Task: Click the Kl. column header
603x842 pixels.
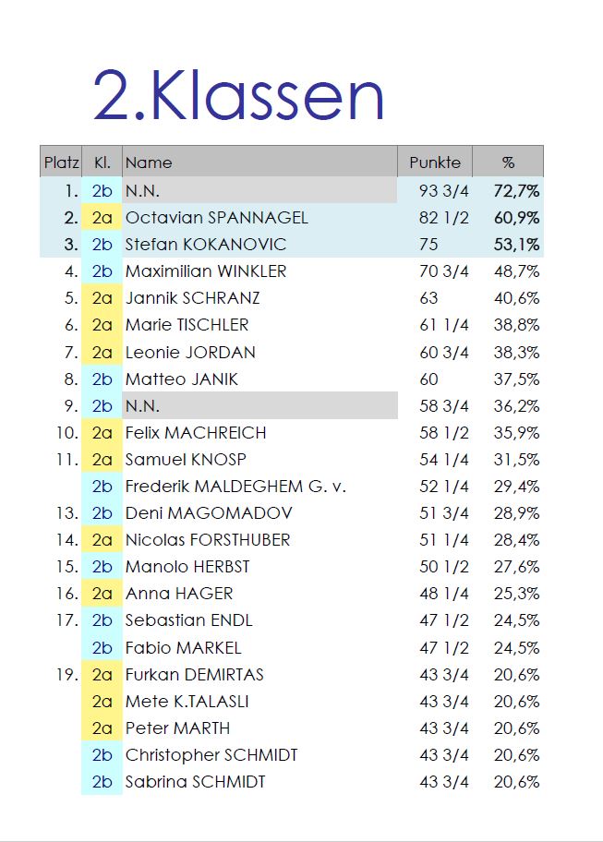Action: click(102, 162)
